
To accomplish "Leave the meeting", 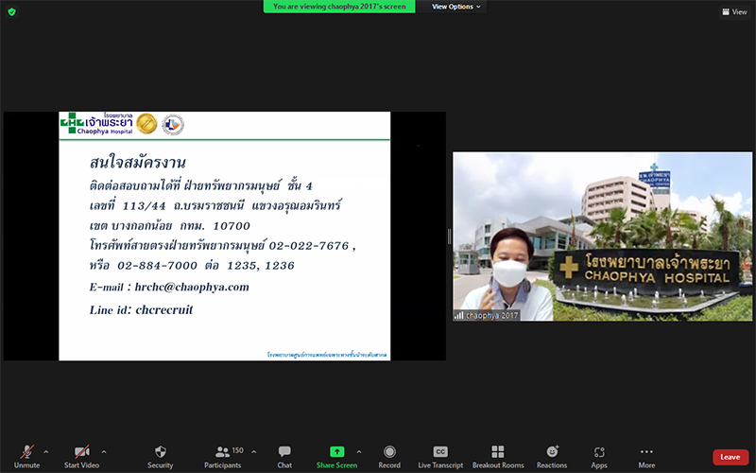I will 730,457.
